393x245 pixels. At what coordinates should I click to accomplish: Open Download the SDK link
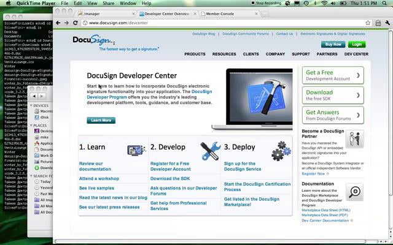coord(170,178)
